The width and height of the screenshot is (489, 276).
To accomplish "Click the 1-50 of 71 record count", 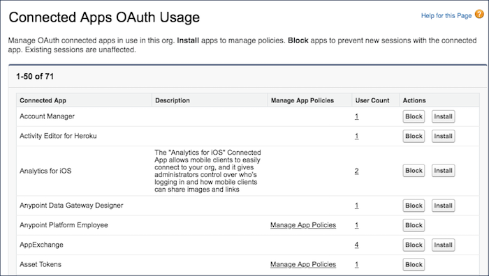I will click(35, 76).
